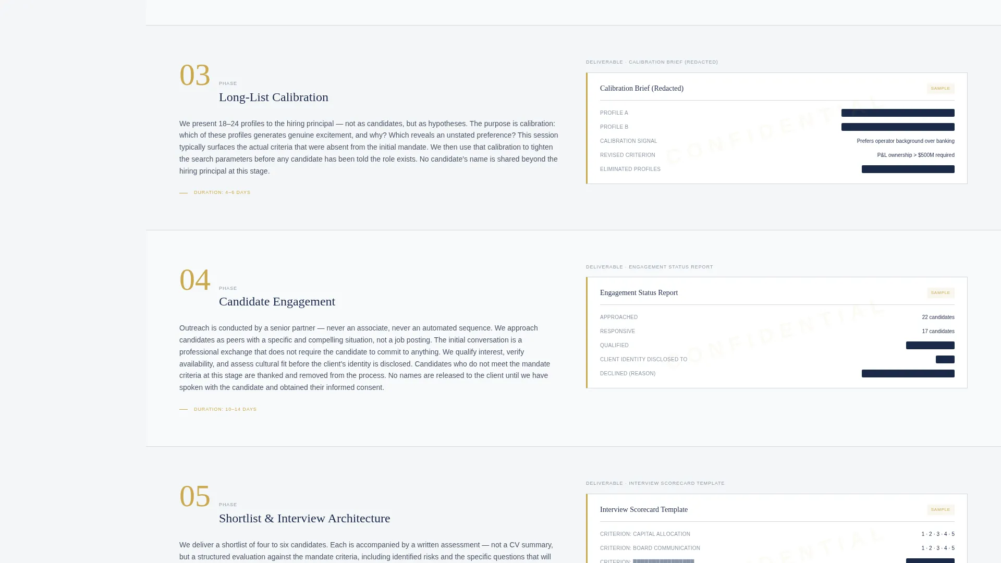Click the 1–5 scale for Capital Allocation
Image resolution: width=1001 pixels, height=563 pixels.
938,534
